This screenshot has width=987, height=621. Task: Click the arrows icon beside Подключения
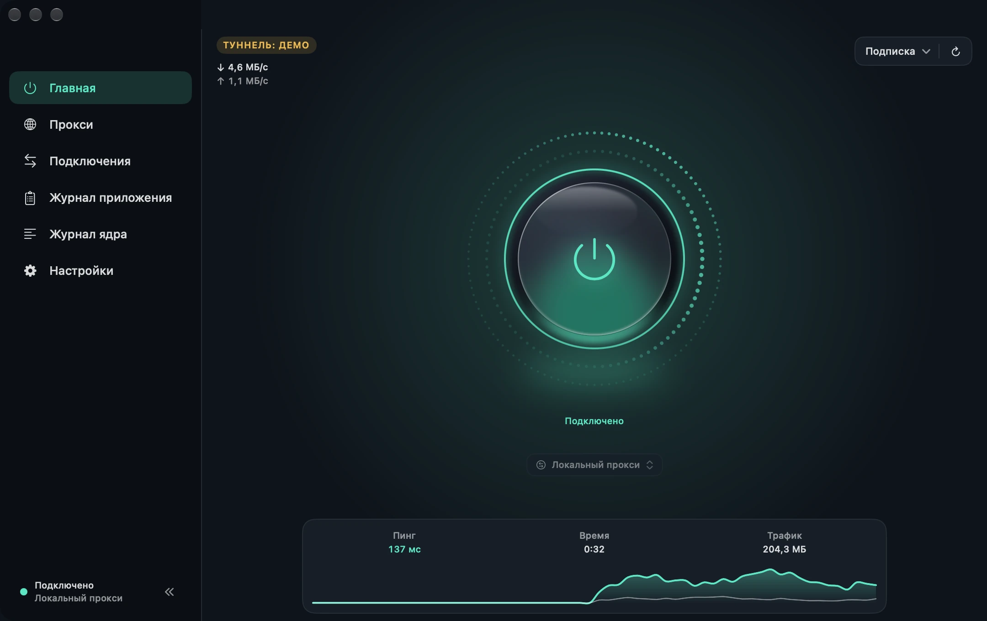pos(30,161)
